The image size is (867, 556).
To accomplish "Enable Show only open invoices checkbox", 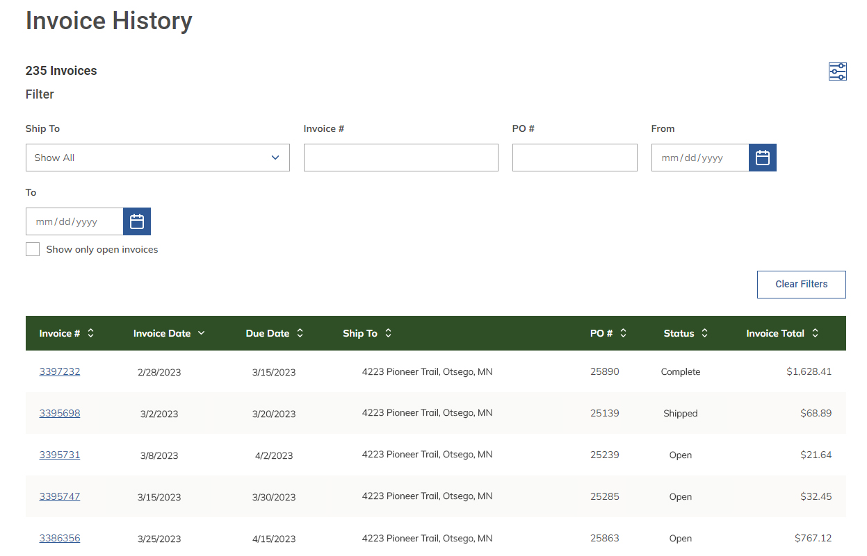I will click(33, 249).
